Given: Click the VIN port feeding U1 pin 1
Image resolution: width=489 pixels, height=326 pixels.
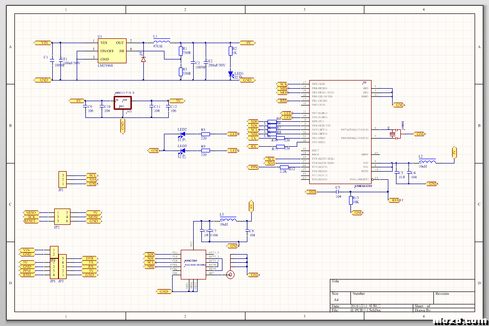Looking at the screenshot, I should tap(43, 43).
